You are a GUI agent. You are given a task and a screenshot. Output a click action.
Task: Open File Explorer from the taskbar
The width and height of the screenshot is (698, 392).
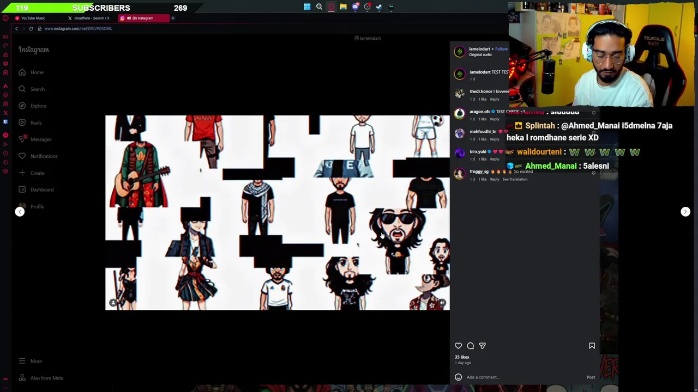343,7
